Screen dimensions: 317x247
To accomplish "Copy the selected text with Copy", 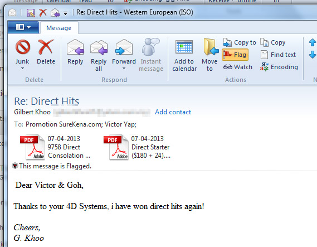I will pyautogui.click(x=273, y=42).
